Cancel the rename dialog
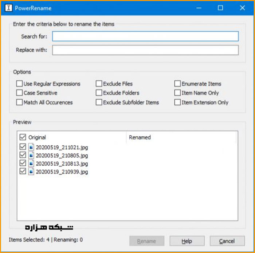255x253 pixels. 227,241
